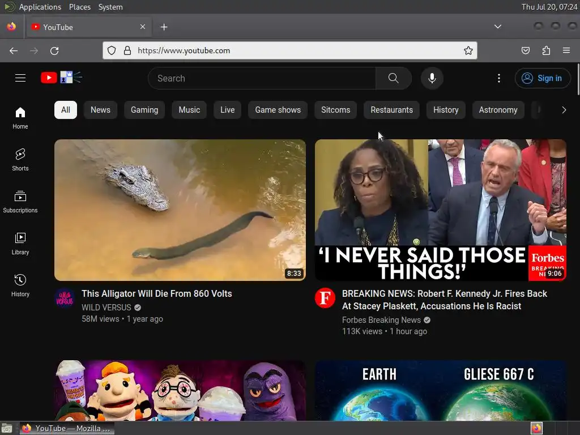The image size is (580, 435).
Task: Open the Applications menu
Action: [40, 7]
